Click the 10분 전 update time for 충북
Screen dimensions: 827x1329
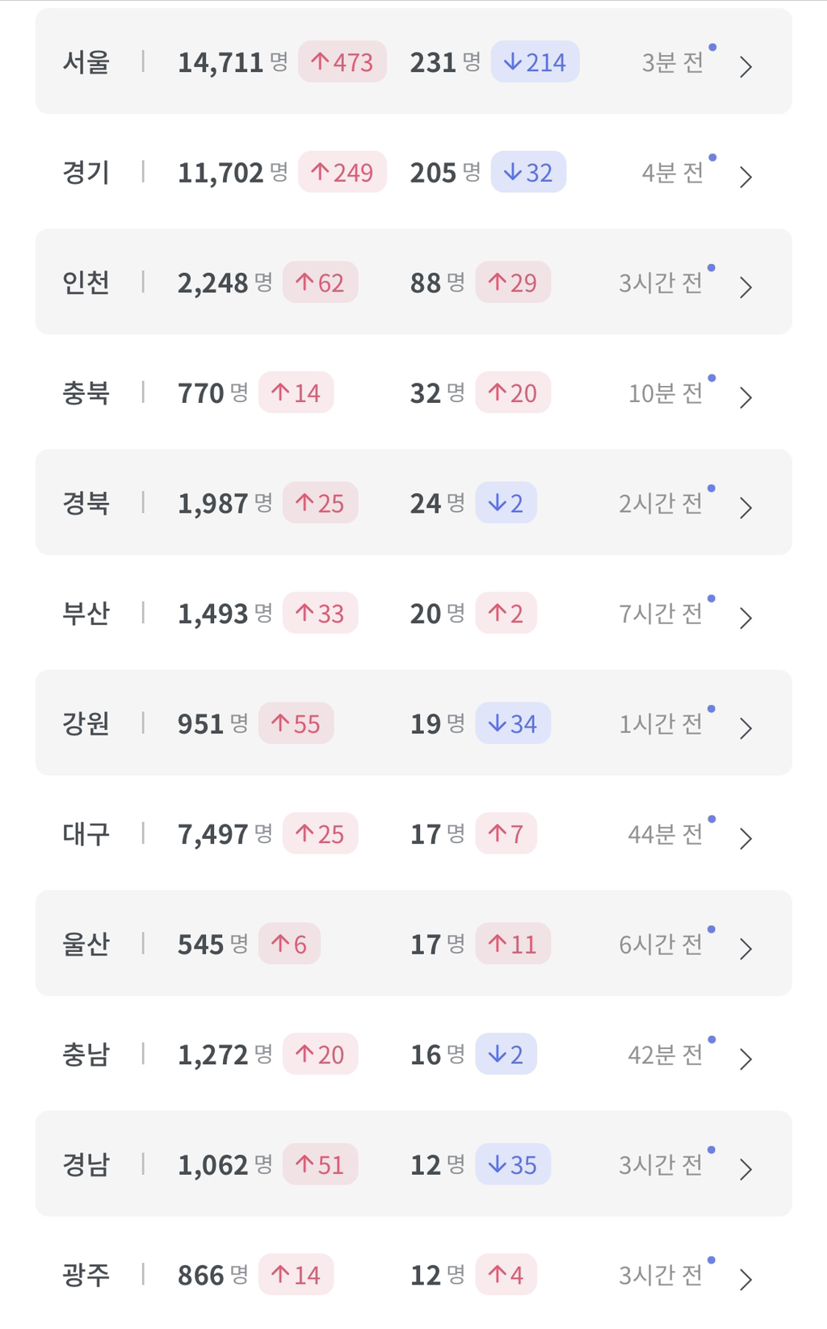pyautogui.click(x=666, y=393)
